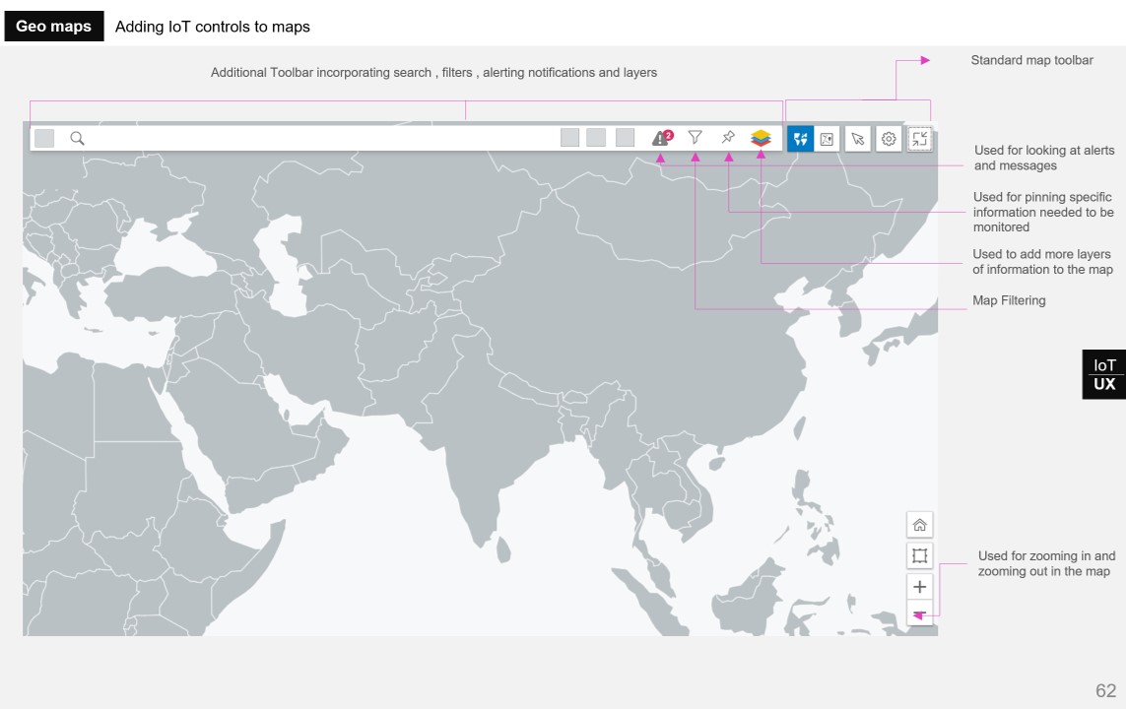Open the colored layers stack icon
The image size is (1126, 709).
pos(761,139)
